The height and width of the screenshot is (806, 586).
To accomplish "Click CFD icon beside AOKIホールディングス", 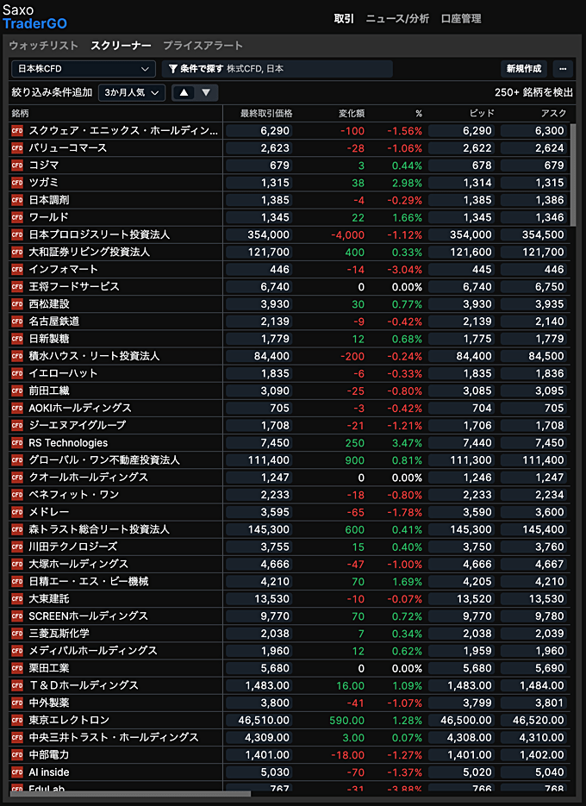I will click(x=17, y=408).
